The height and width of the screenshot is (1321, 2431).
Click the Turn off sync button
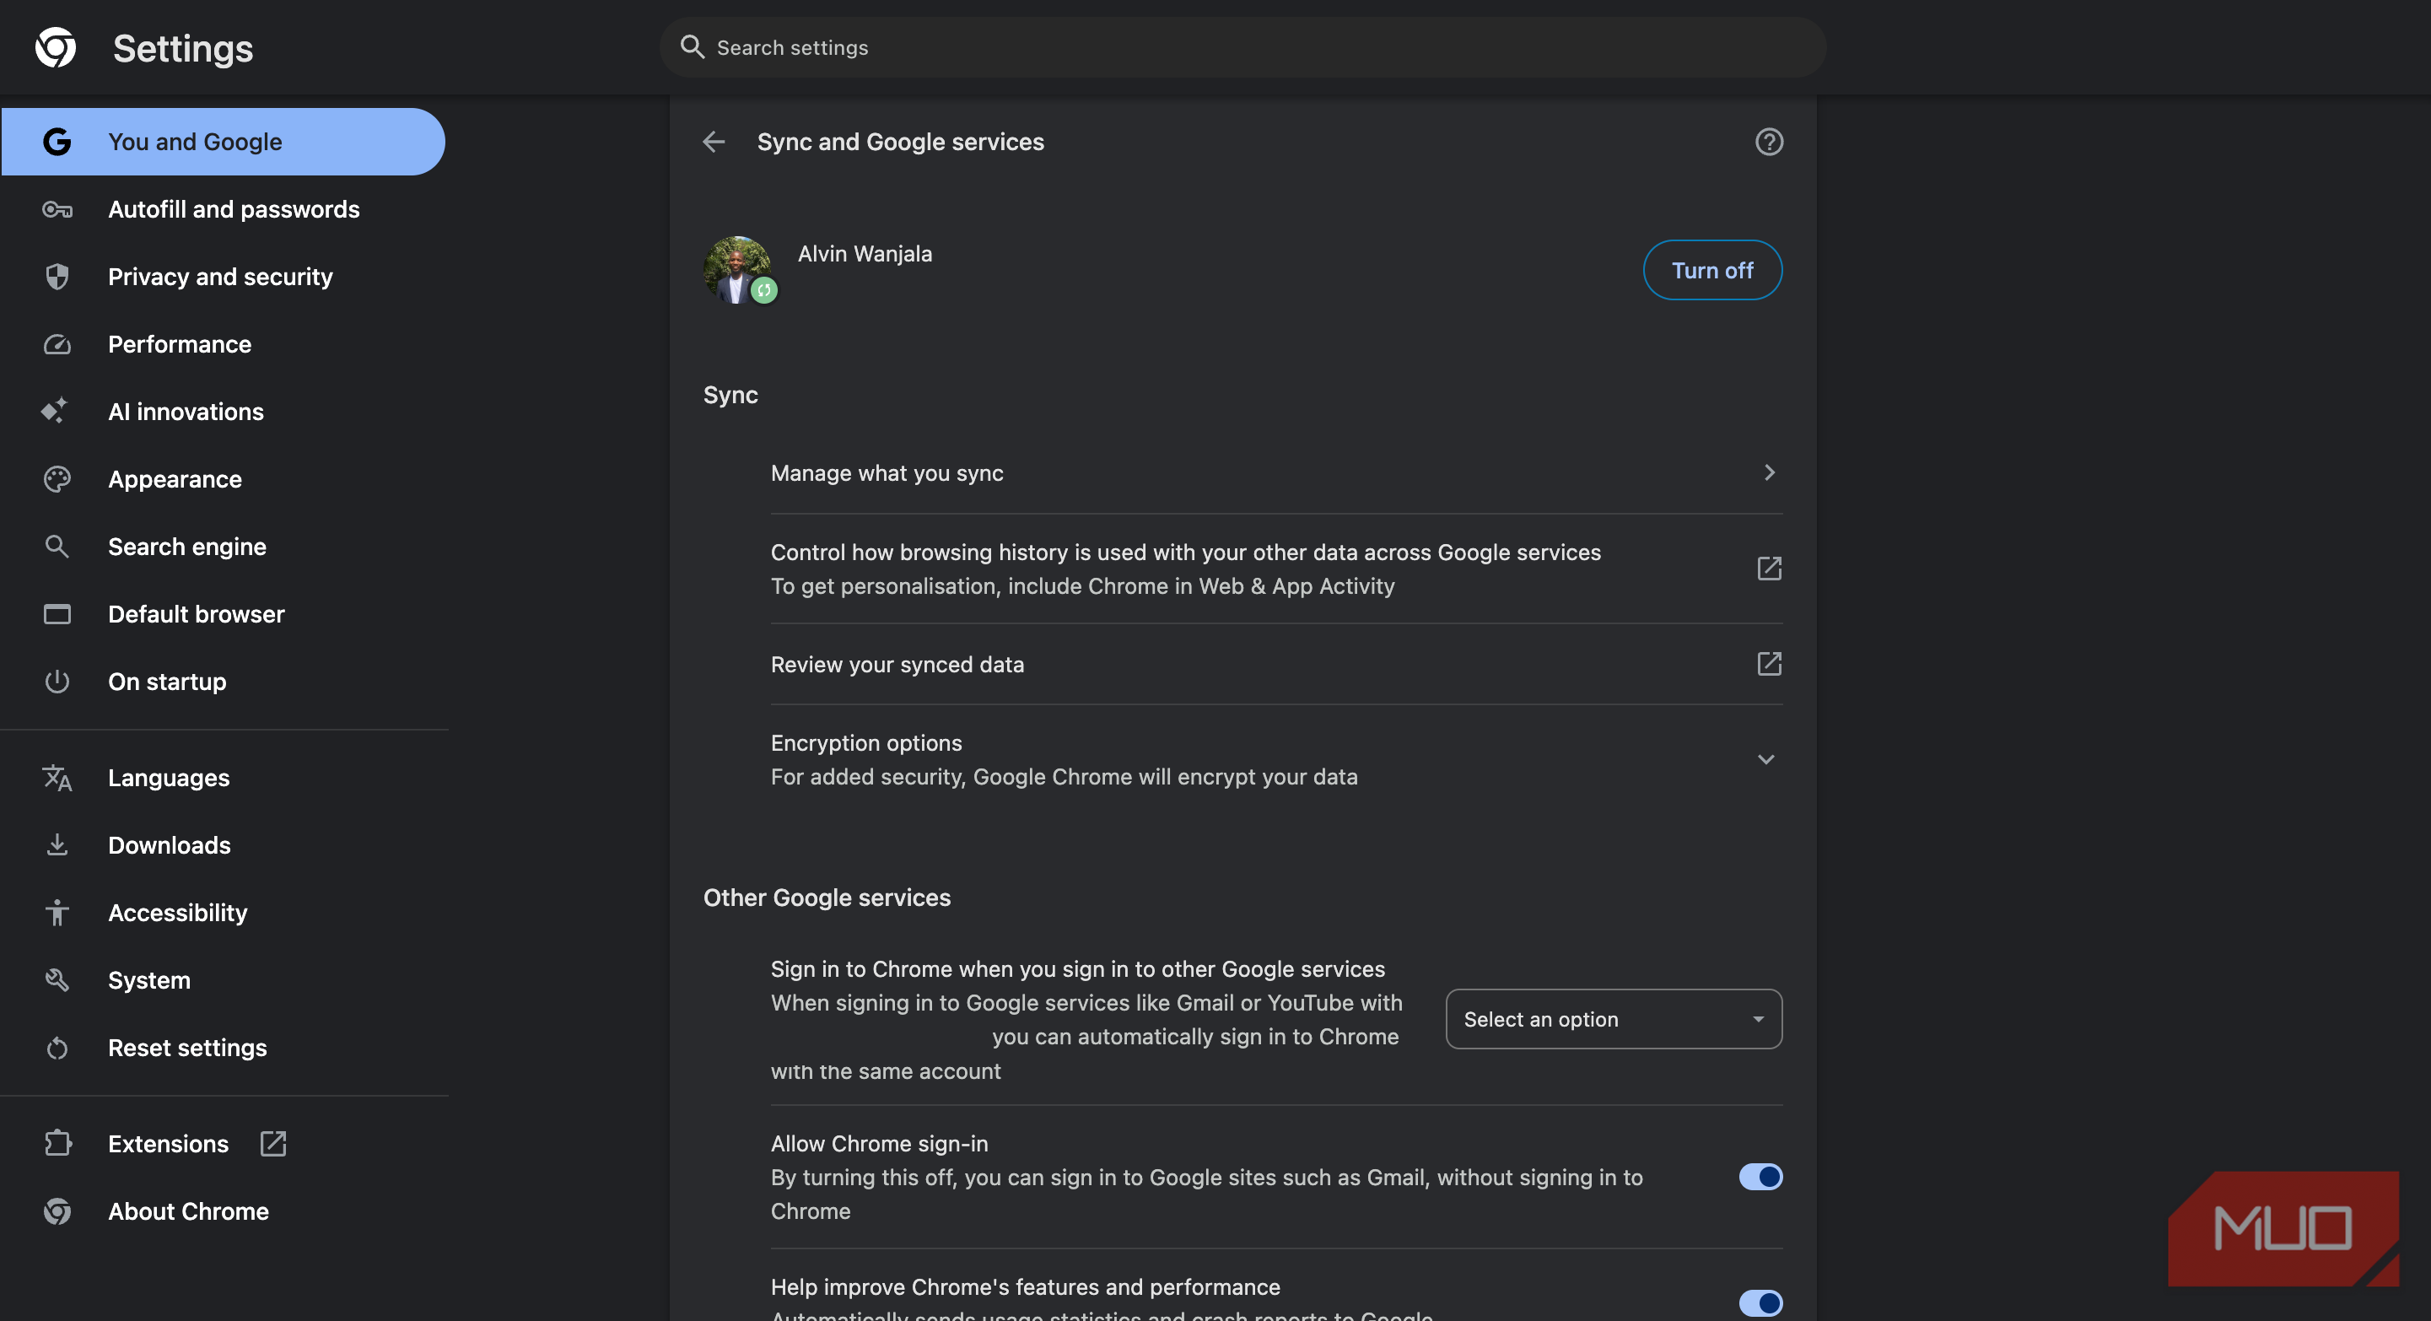click(1711, 270)
